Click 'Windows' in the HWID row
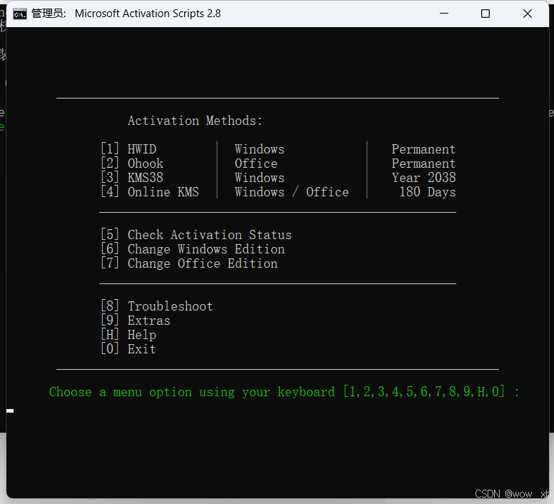The height and width of the screenshot is (504, 554). pos(259,149)
